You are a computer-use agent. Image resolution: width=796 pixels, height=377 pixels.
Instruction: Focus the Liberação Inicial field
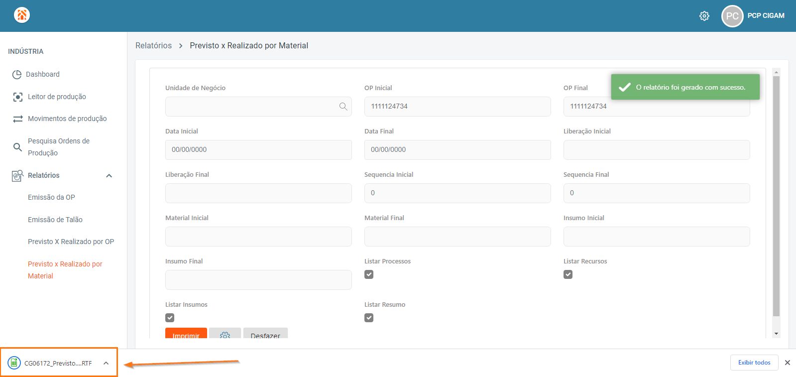tap(657, 150)
